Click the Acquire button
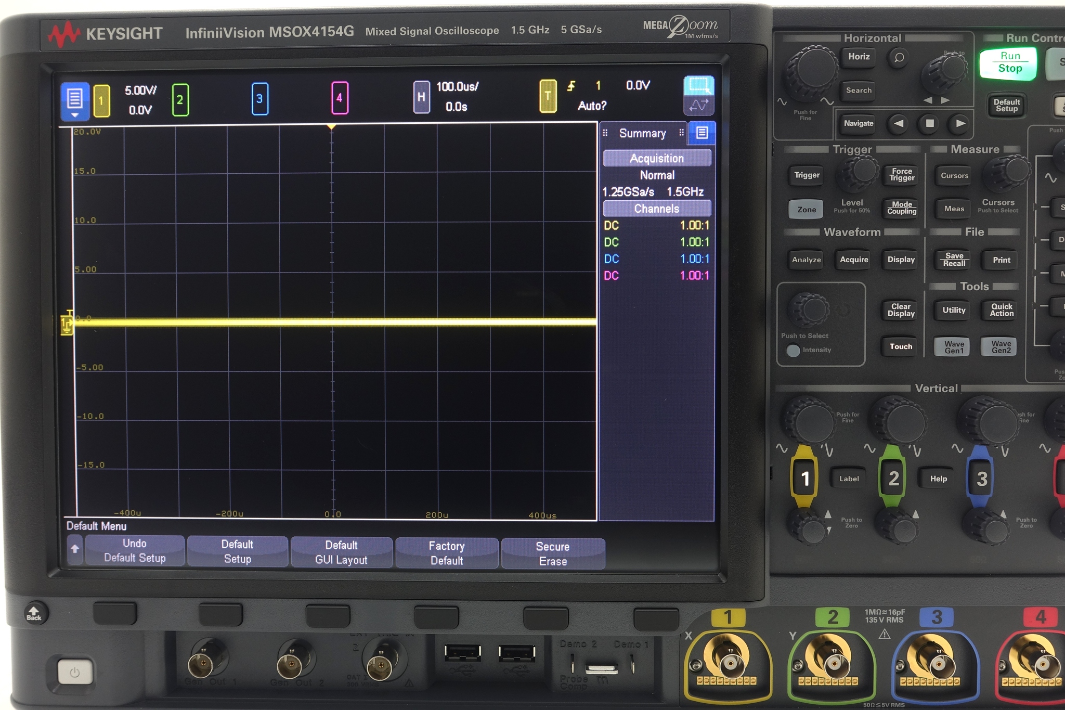 [x=854, y=260]
